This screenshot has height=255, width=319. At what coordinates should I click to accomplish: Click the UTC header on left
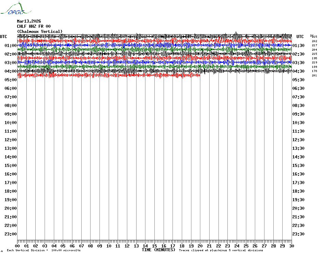3,37
